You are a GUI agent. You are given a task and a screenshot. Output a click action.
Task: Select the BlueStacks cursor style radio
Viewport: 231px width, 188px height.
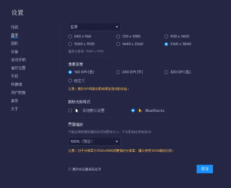coord(133,110)
